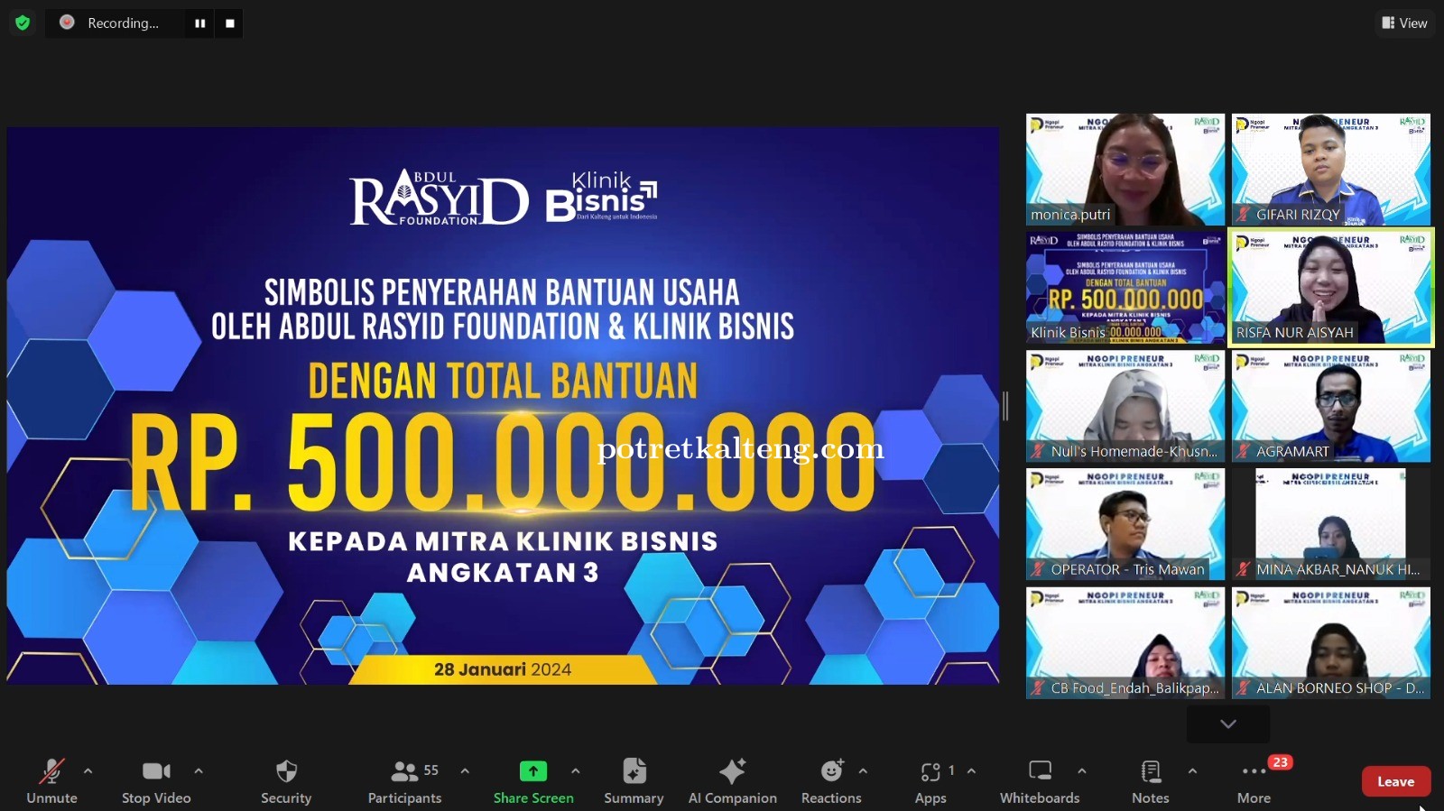Stop the camera video
The height and width of the screenshot is (811, 1444).
coord(156,781)
